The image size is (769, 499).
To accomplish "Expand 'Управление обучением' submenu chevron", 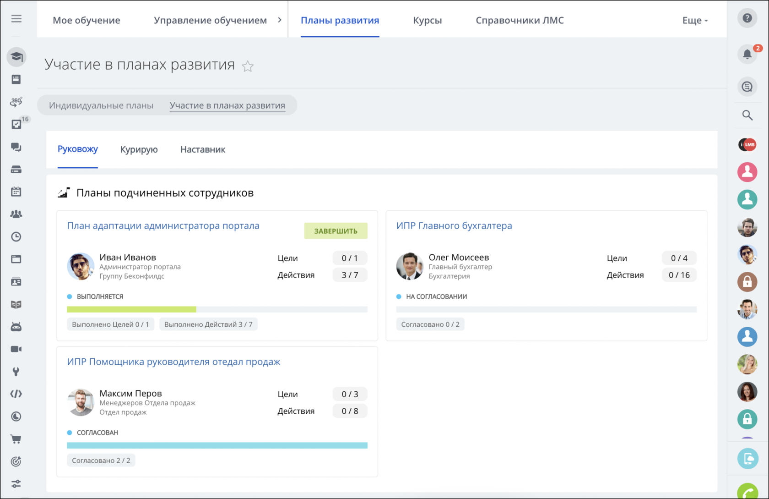I will coord(280,20).
